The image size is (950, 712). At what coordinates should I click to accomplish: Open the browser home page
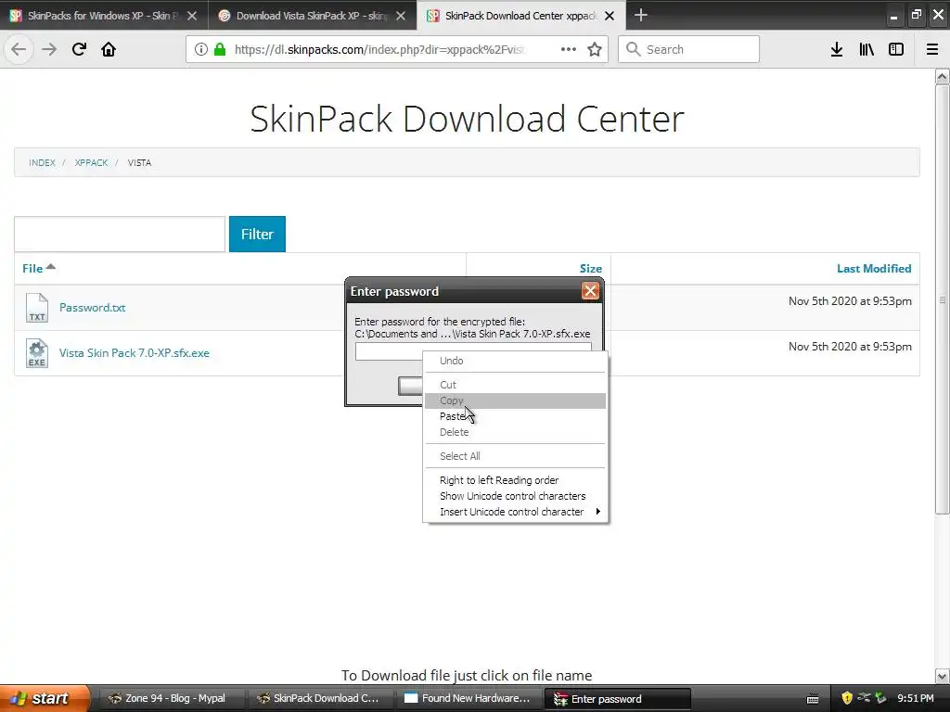coord(109,49)
